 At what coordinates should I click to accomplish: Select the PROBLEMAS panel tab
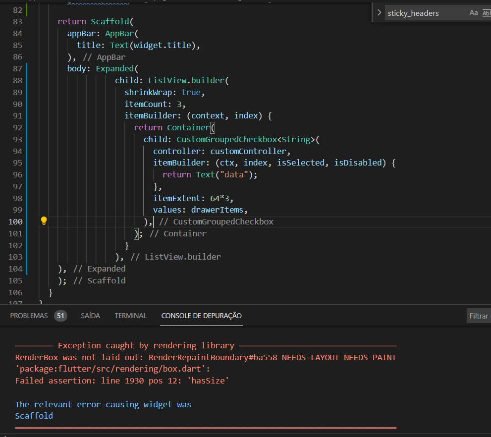(30, 315)
